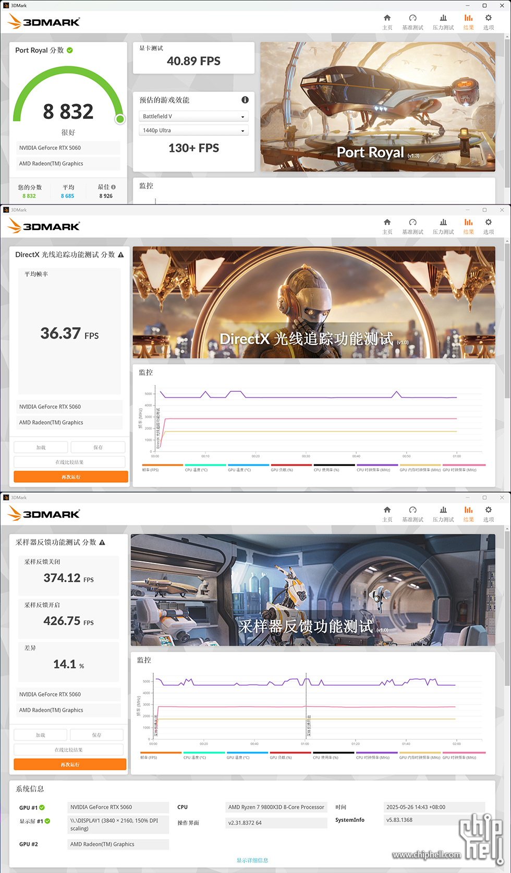Image resolution: width=511 pixels, height=873 pixels.
Task: Click 保存 button in DirectX 光线追踪 window
Action: pyautogui.click(x=98, y=447)
